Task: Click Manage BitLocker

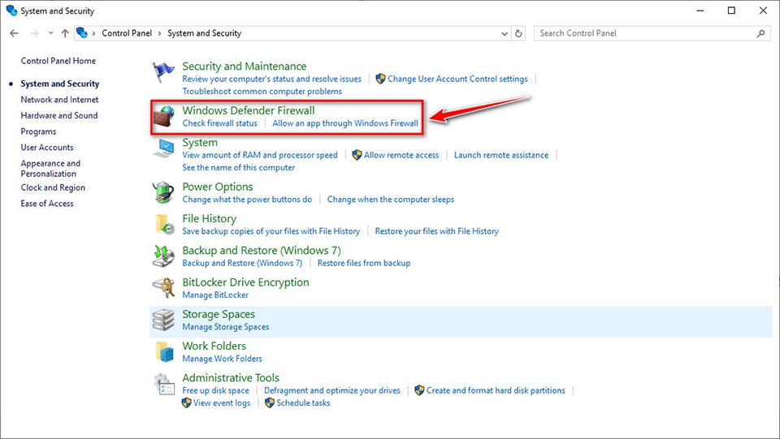Action: [215, 295]
